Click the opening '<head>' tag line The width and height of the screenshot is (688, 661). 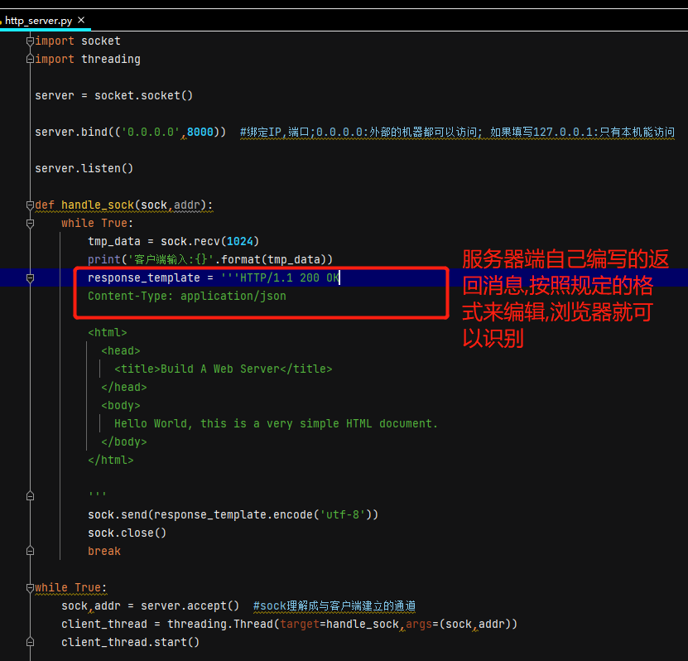[x=121, y=350]
